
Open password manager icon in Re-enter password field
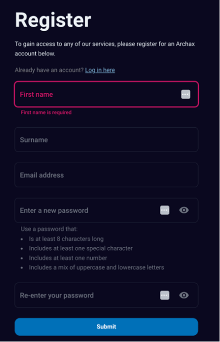coord(165,295)
